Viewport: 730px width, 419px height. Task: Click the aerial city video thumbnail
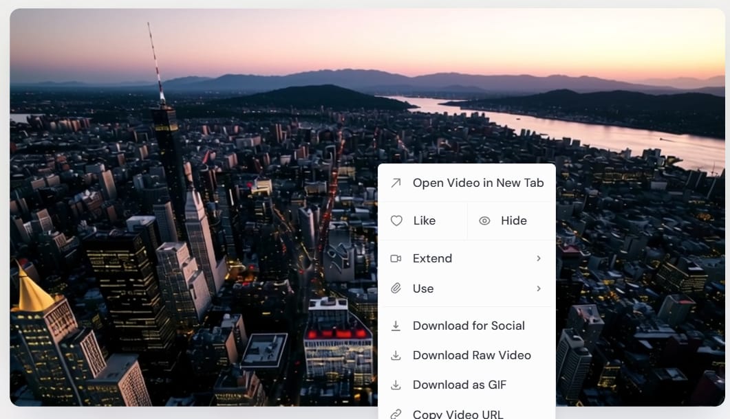(x=193, y=206)
